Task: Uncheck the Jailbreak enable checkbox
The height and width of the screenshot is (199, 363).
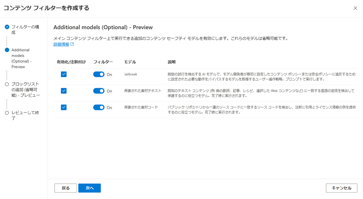Action: coord(64,74)
